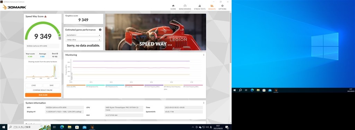This screenshot has height=130, width=355.
Task: Click the second monitor taskbar clock
Action: click(x=351, y=90)
